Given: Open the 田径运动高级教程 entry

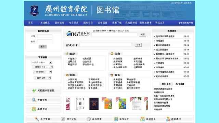Looking at the screenshot, I should (x=162, y=106).
